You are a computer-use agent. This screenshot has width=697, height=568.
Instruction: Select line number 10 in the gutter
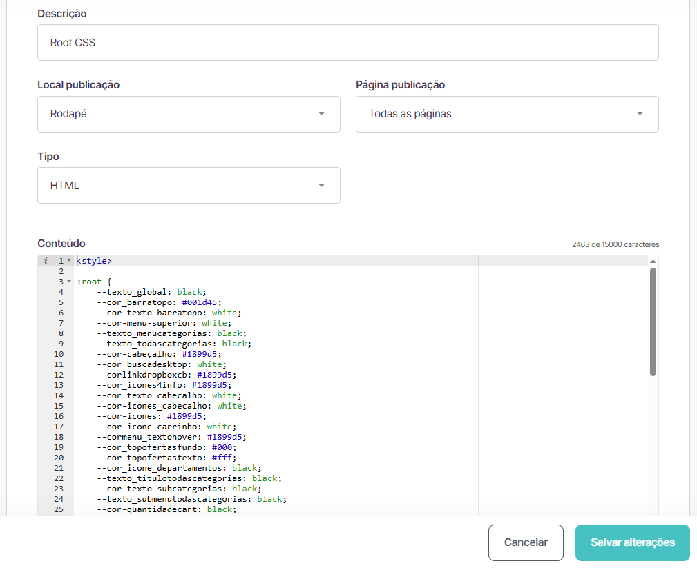click(59, 354)
